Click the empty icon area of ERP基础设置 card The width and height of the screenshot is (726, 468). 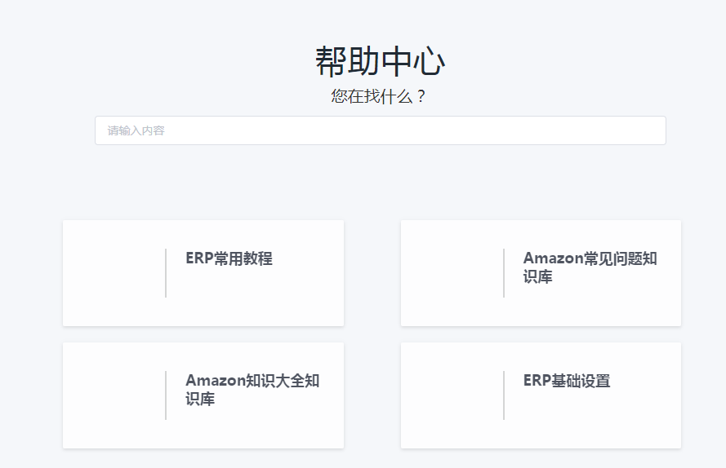point(452,395)
